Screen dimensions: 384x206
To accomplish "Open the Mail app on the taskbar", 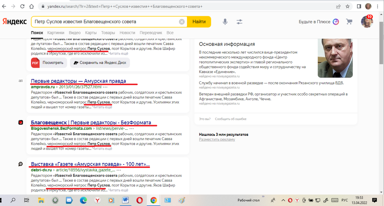I will 69,200.
